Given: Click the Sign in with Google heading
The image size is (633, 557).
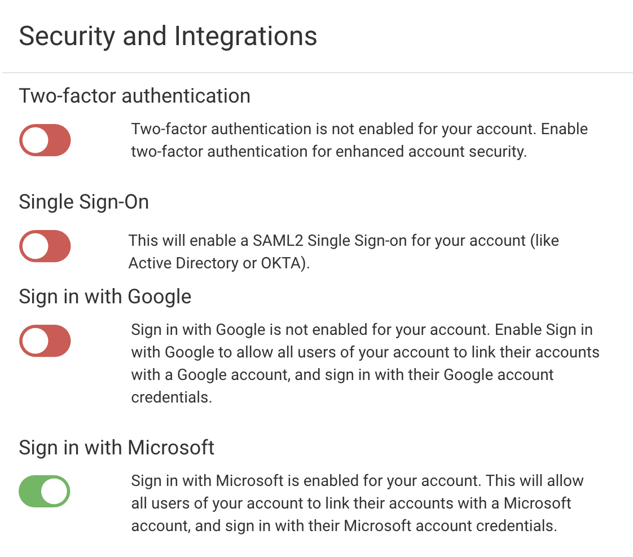Looking at the screenshot, I should pos(105,296).
